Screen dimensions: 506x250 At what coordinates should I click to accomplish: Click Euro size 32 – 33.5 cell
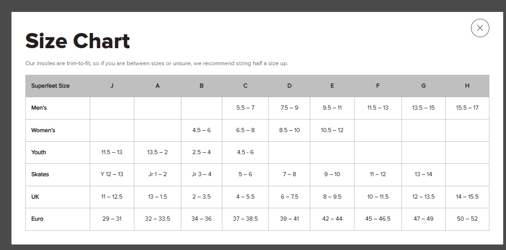point(157,219)
